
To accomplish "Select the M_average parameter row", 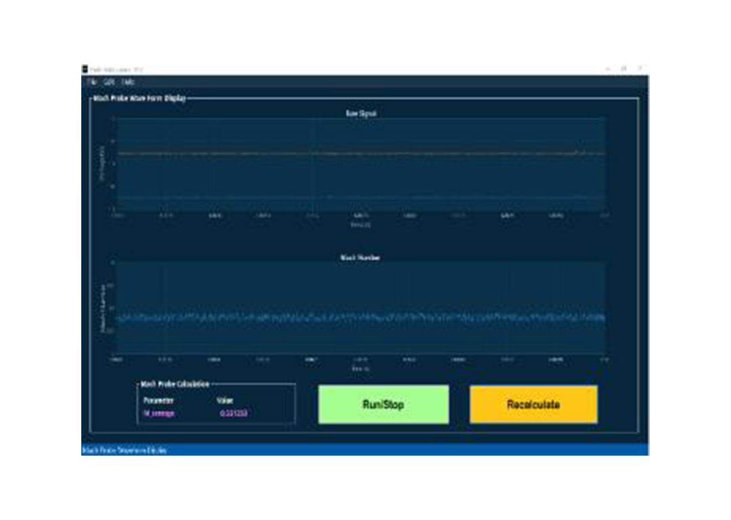I will pos(158,412).
